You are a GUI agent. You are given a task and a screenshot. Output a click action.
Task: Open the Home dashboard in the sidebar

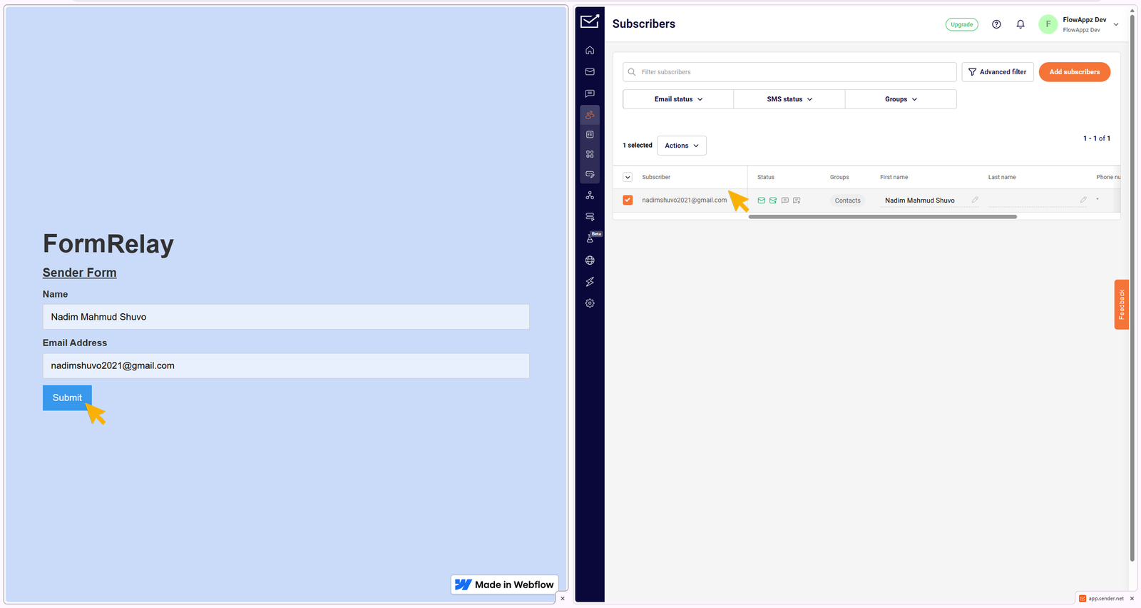pyautogui.click(x=590, y=51)
